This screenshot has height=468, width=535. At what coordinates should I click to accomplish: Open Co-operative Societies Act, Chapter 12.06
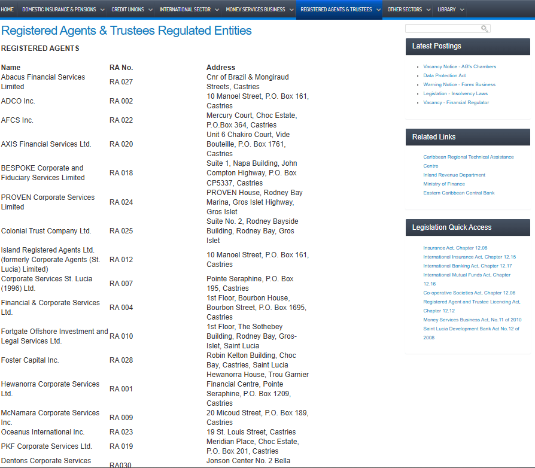click(469, 293)
